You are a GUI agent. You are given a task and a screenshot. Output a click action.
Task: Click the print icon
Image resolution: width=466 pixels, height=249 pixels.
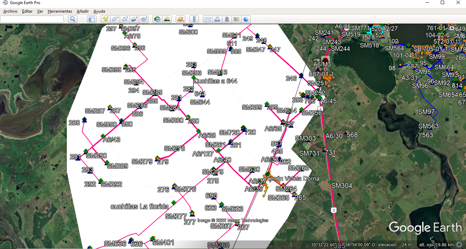[217, 19]
